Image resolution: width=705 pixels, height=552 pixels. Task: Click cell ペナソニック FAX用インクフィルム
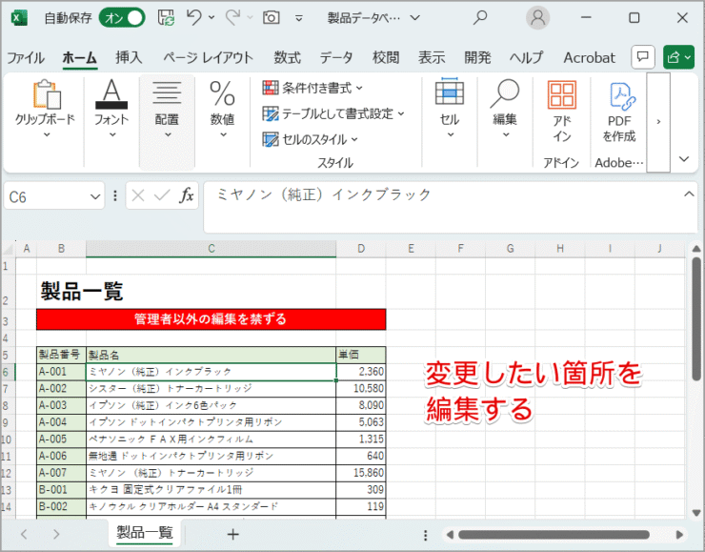pyautogui.click(x=211, y=440)
